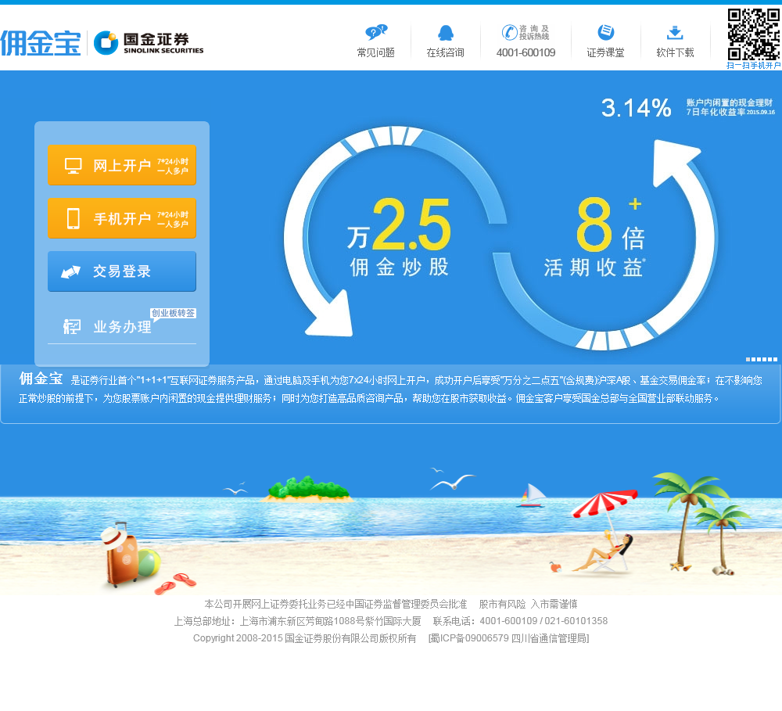The width and height of the screenshot is (782, 711).
Task: Start mobile account opening with 手机开户
Action: (122, 218)
